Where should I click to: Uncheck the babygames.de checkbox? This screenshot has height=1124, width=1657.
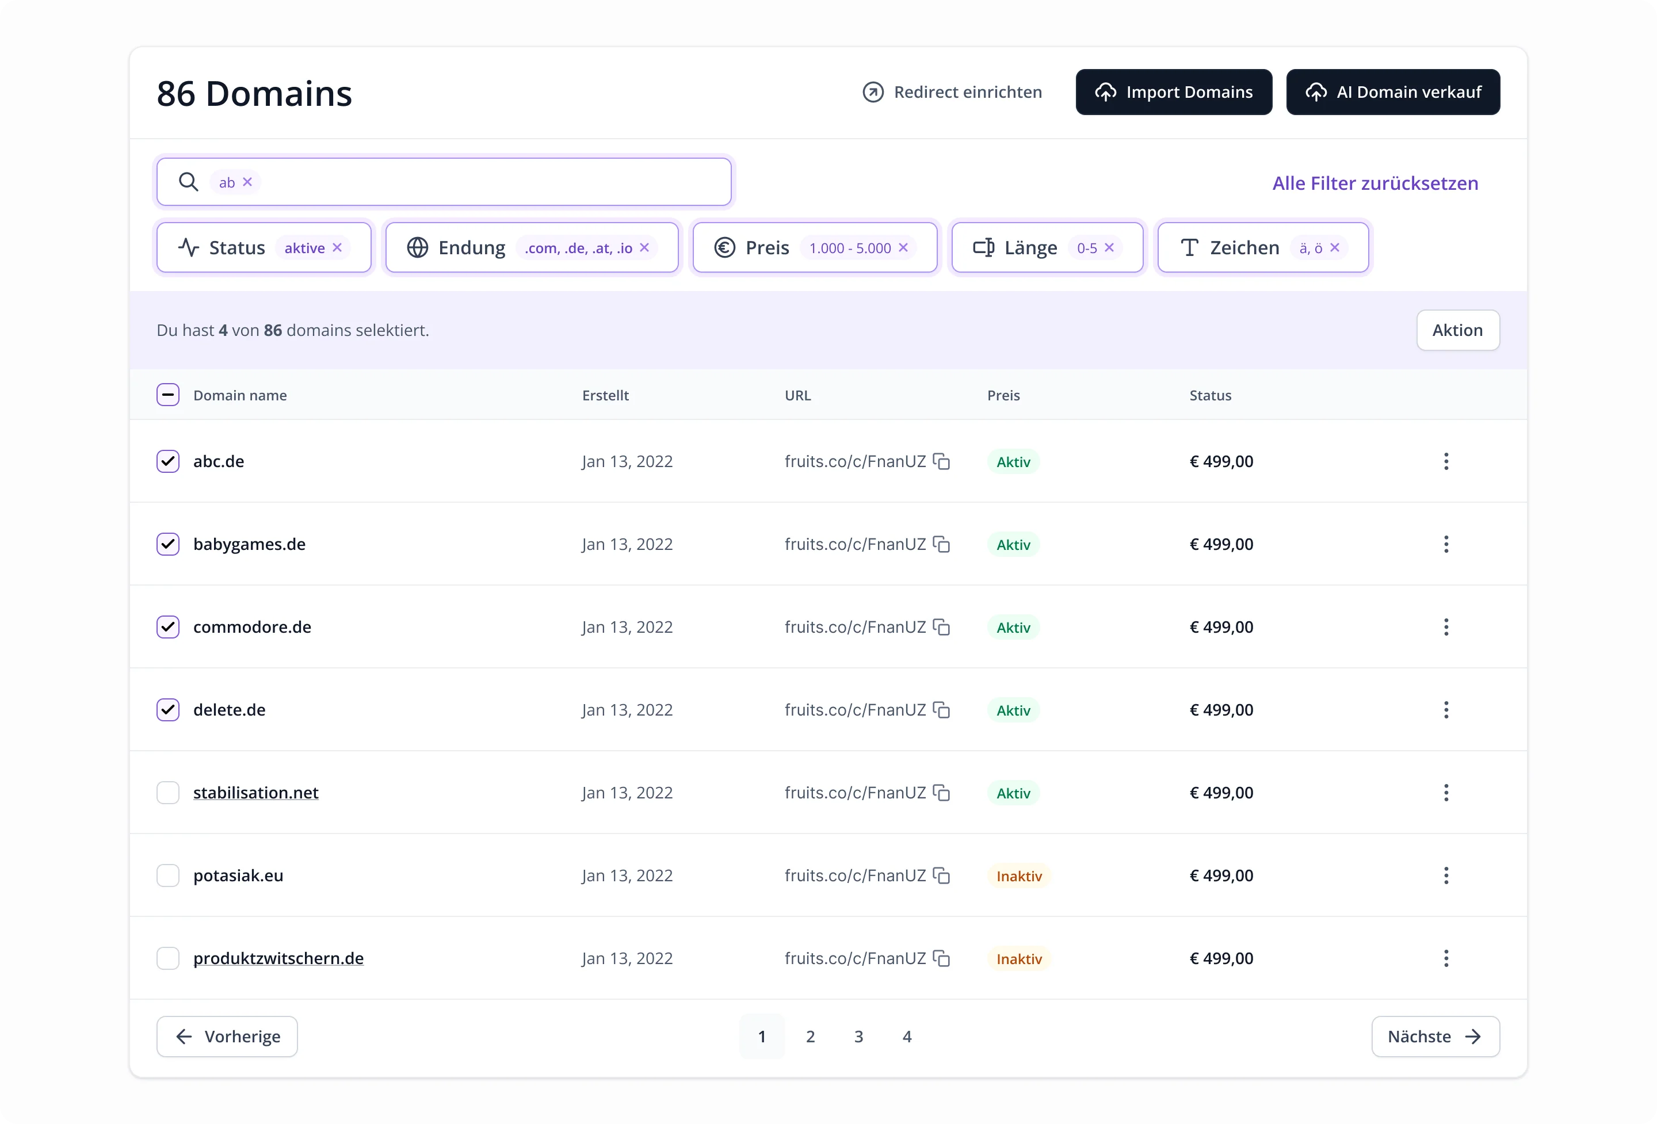pyautogui.click(x=168, y=544)
